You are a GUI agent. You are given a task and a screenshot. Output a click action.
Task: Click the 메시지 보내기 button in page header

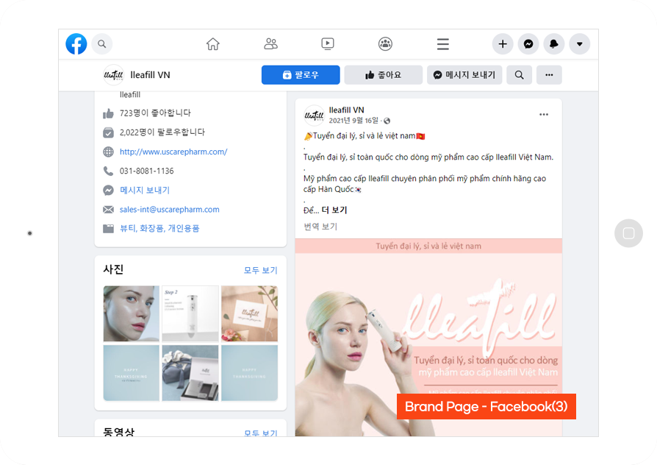click(x=464, y=75)
